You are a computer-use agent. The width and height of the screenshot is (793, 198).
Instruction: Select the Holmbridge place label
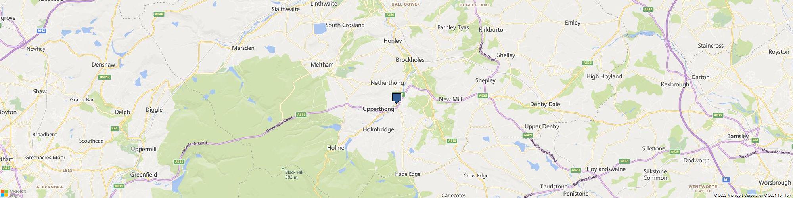pyautogui.click(x=378, y=129)
